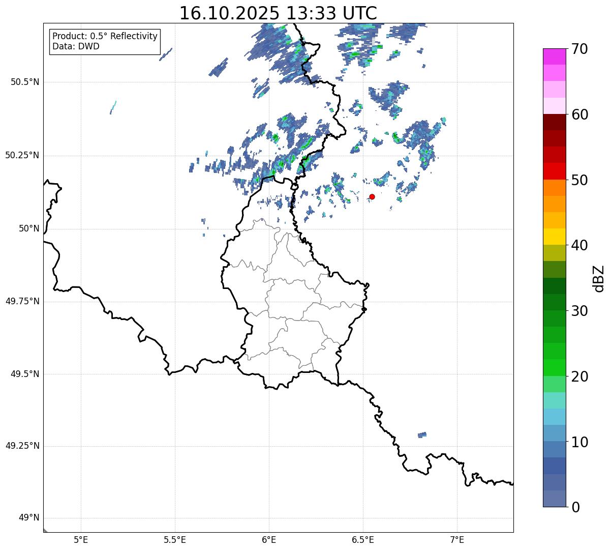Click the 'Product: 0.5° Reflectivity' label

coord(105,37)
